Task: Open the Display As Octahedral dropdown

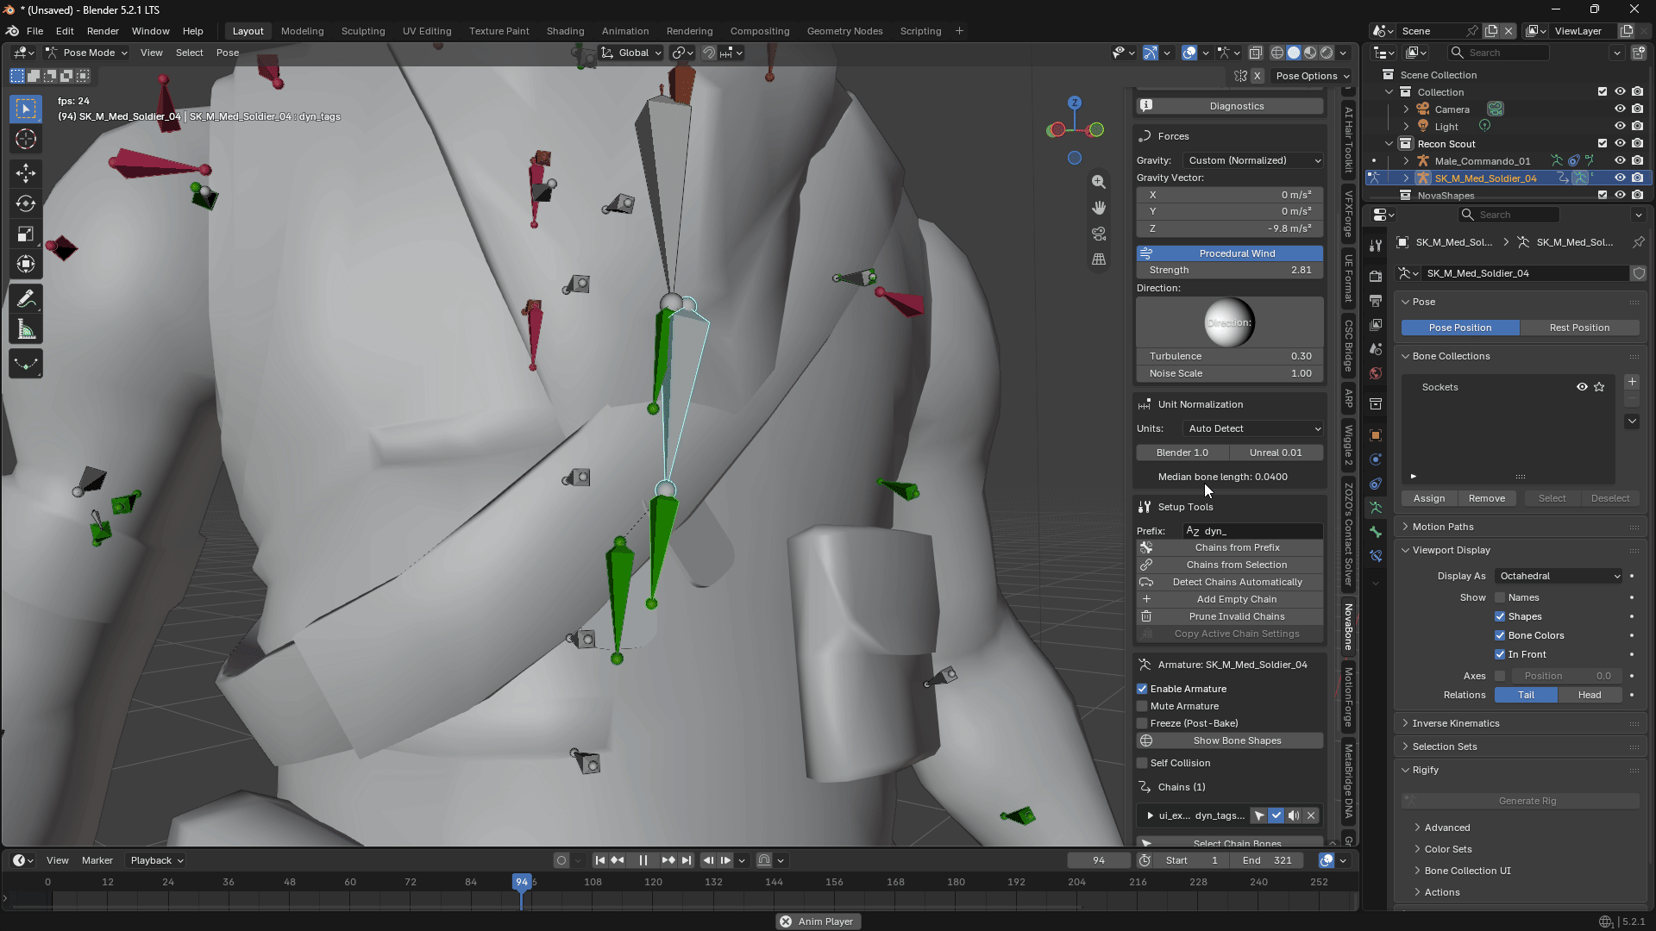Action: point(1559,576)
